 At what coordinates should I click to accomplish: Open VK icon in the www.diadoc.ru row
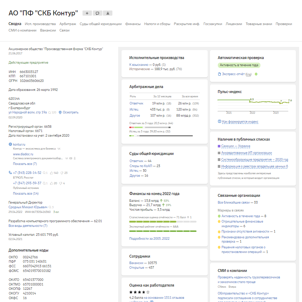click(67, 158)
